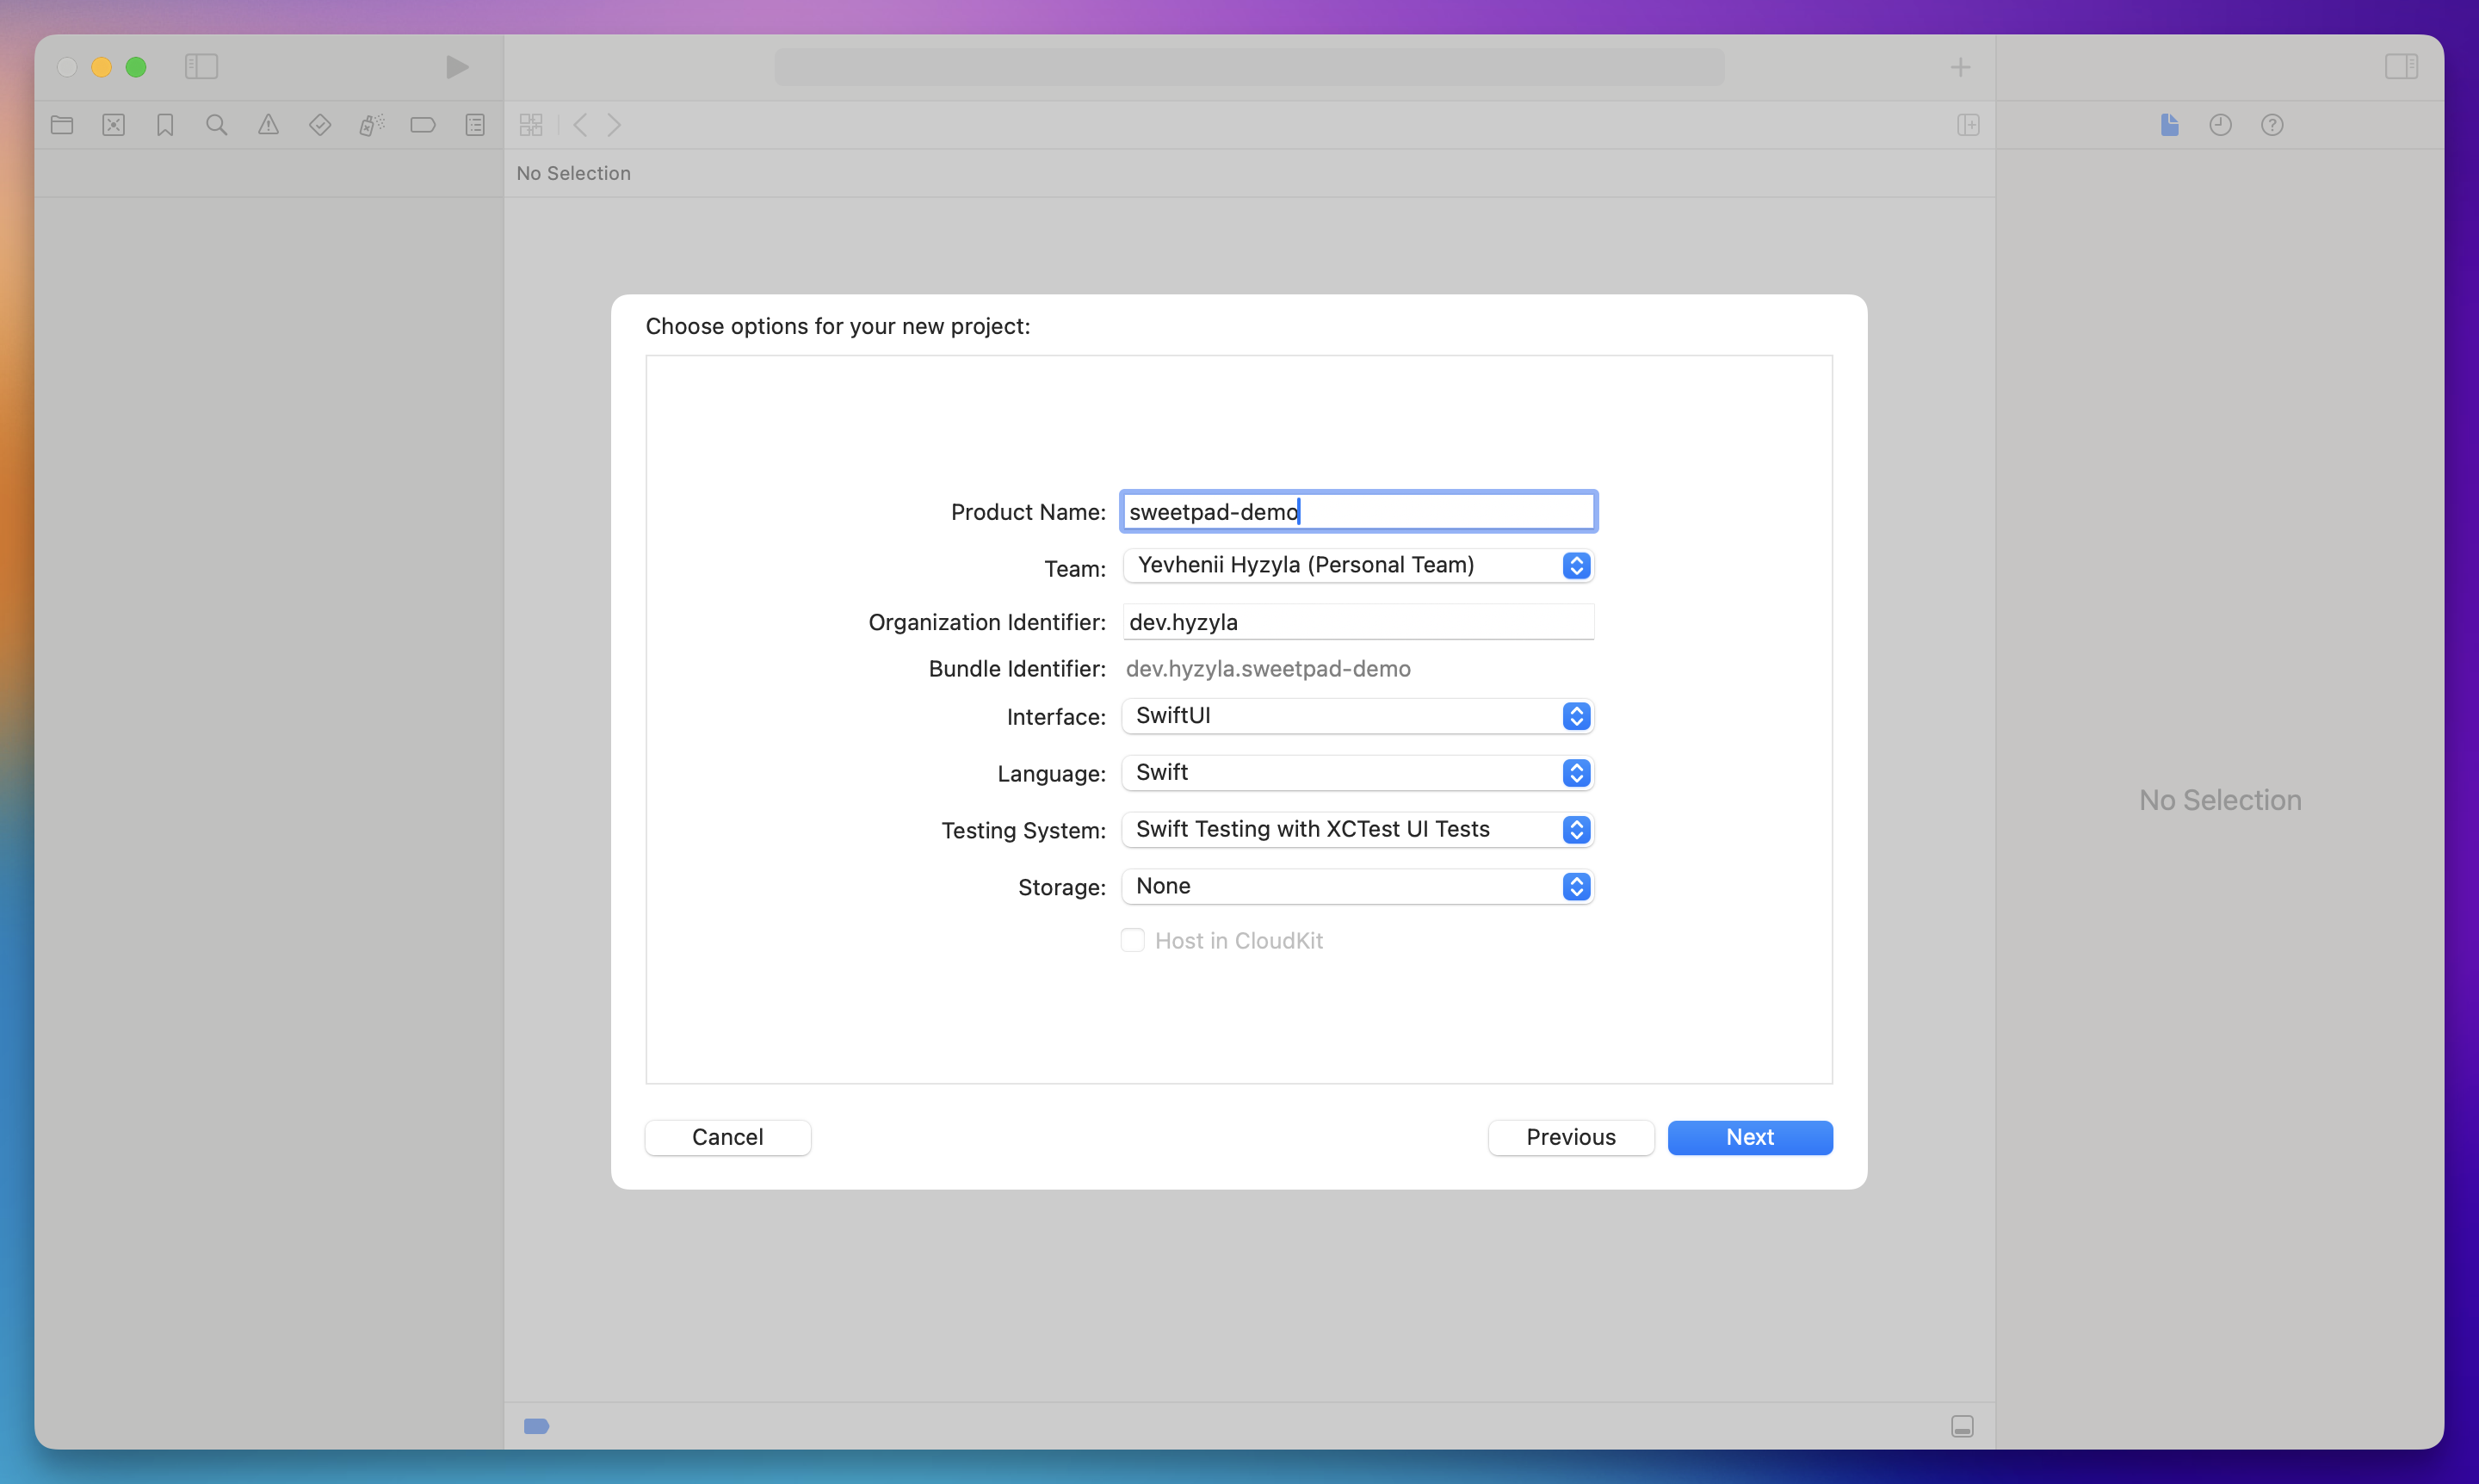Cancel the new project dialog
The image size is (2479, 1484).
[727, 1137]
